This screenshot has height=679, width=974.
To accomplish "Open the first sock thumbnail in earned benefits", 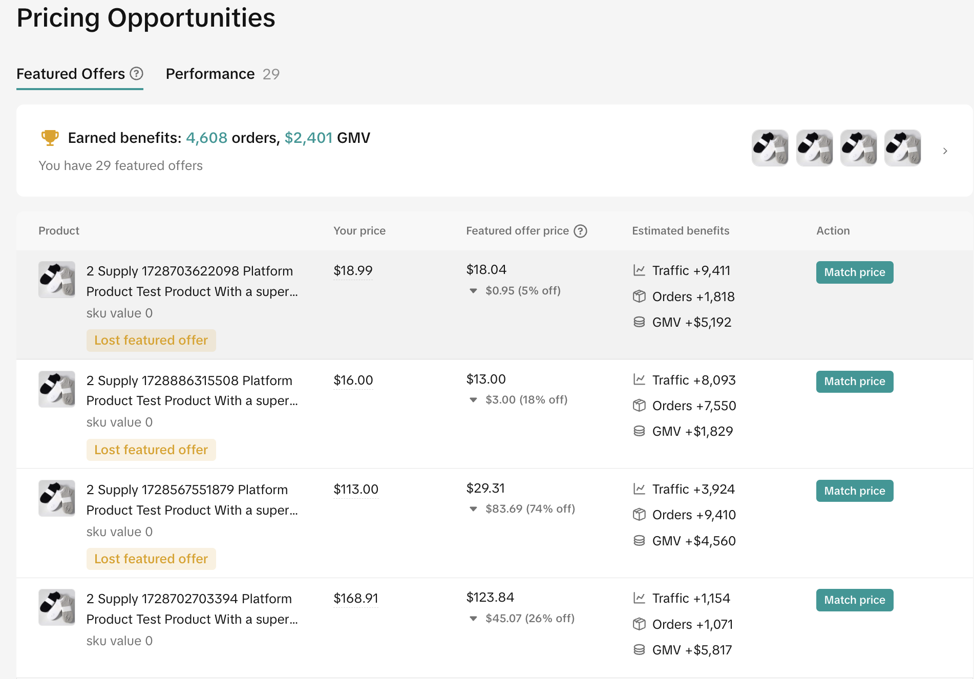I will pyautogui.click(x=770, y=148).
